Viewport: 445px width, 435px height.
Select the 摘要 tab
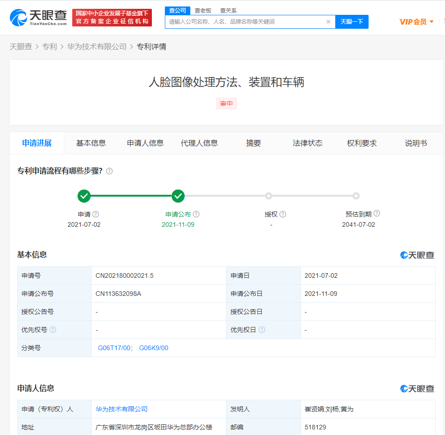click(x=253, y=143)
